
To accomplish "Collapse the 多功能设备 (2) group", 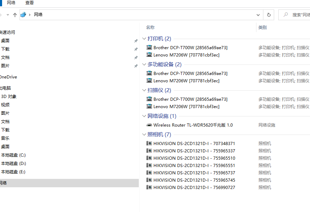I will (144, 65).
